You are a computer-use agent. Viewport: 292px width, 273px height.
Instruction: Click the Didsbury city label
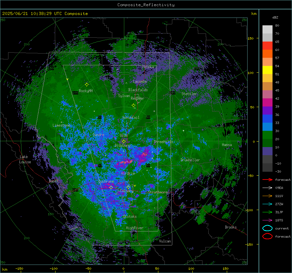(x=123, y=145)
